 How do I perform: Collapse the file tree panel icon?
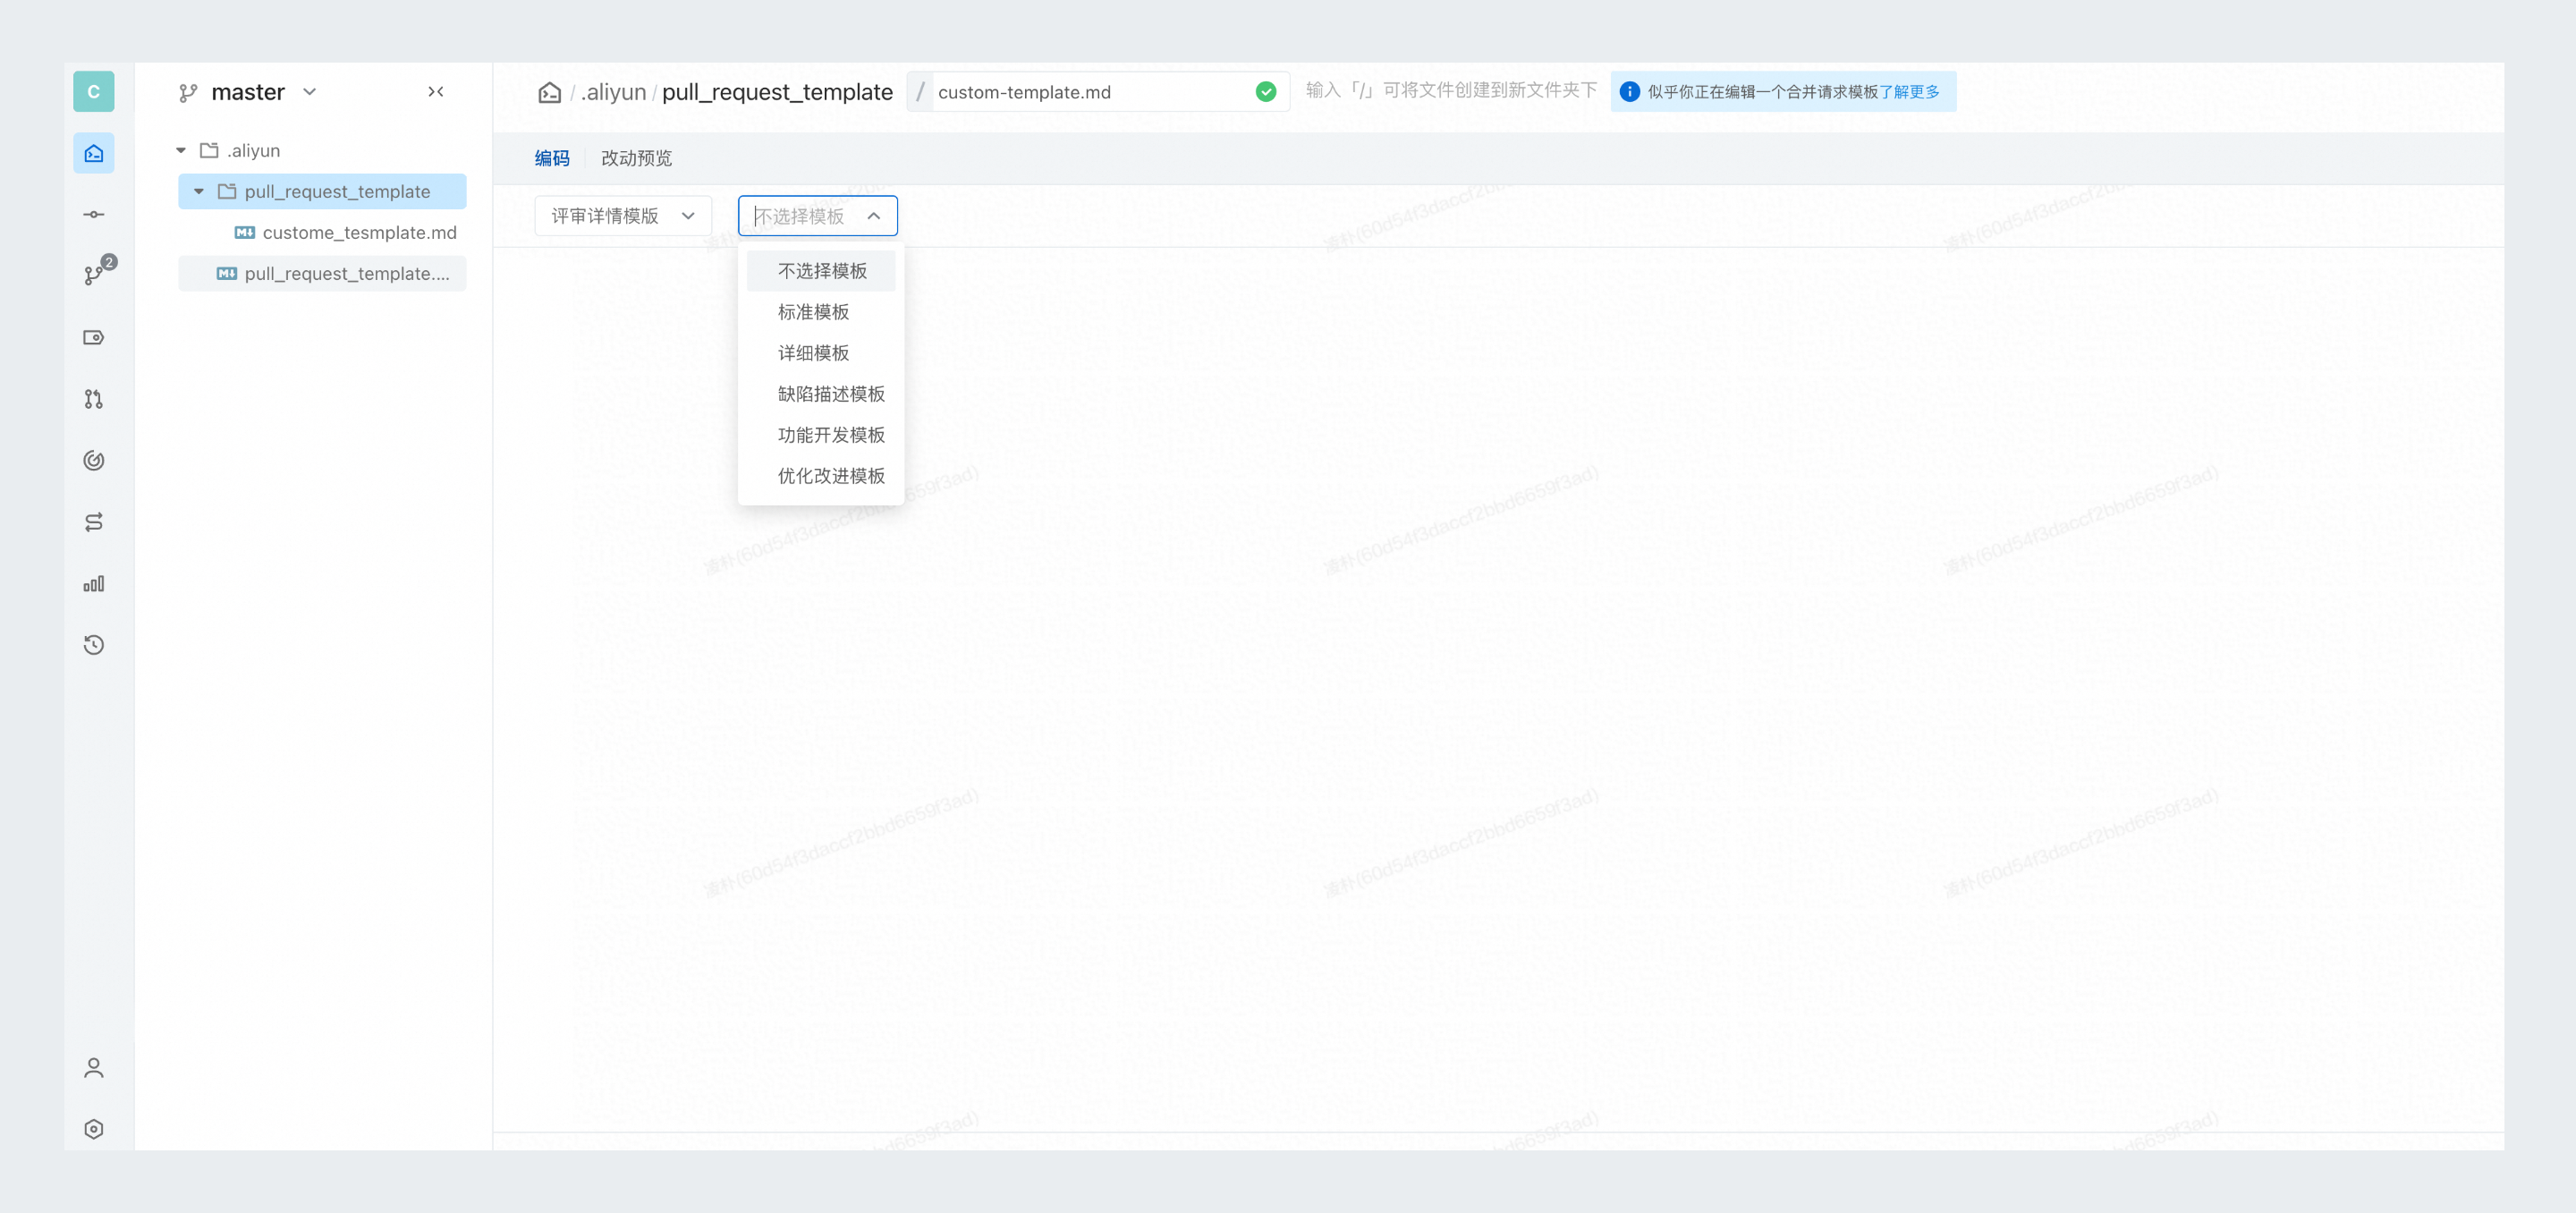coord(436,91)
